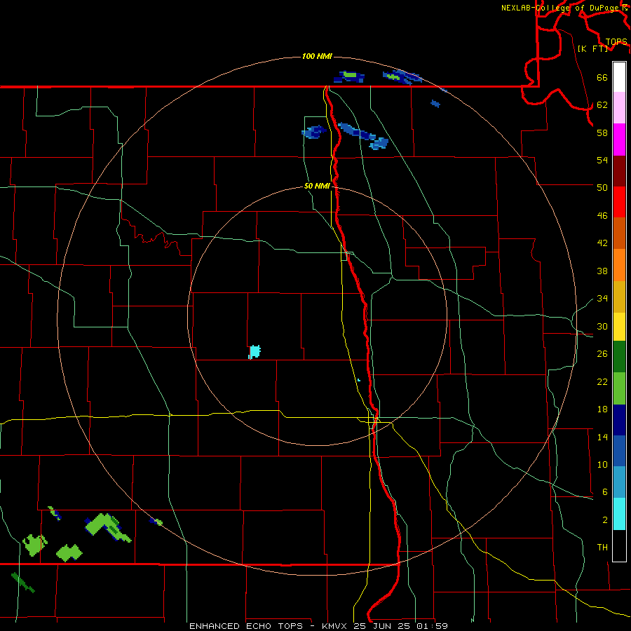Click the gold legend color band
This screenshot has width=631, height=631.
click(619, 297)
